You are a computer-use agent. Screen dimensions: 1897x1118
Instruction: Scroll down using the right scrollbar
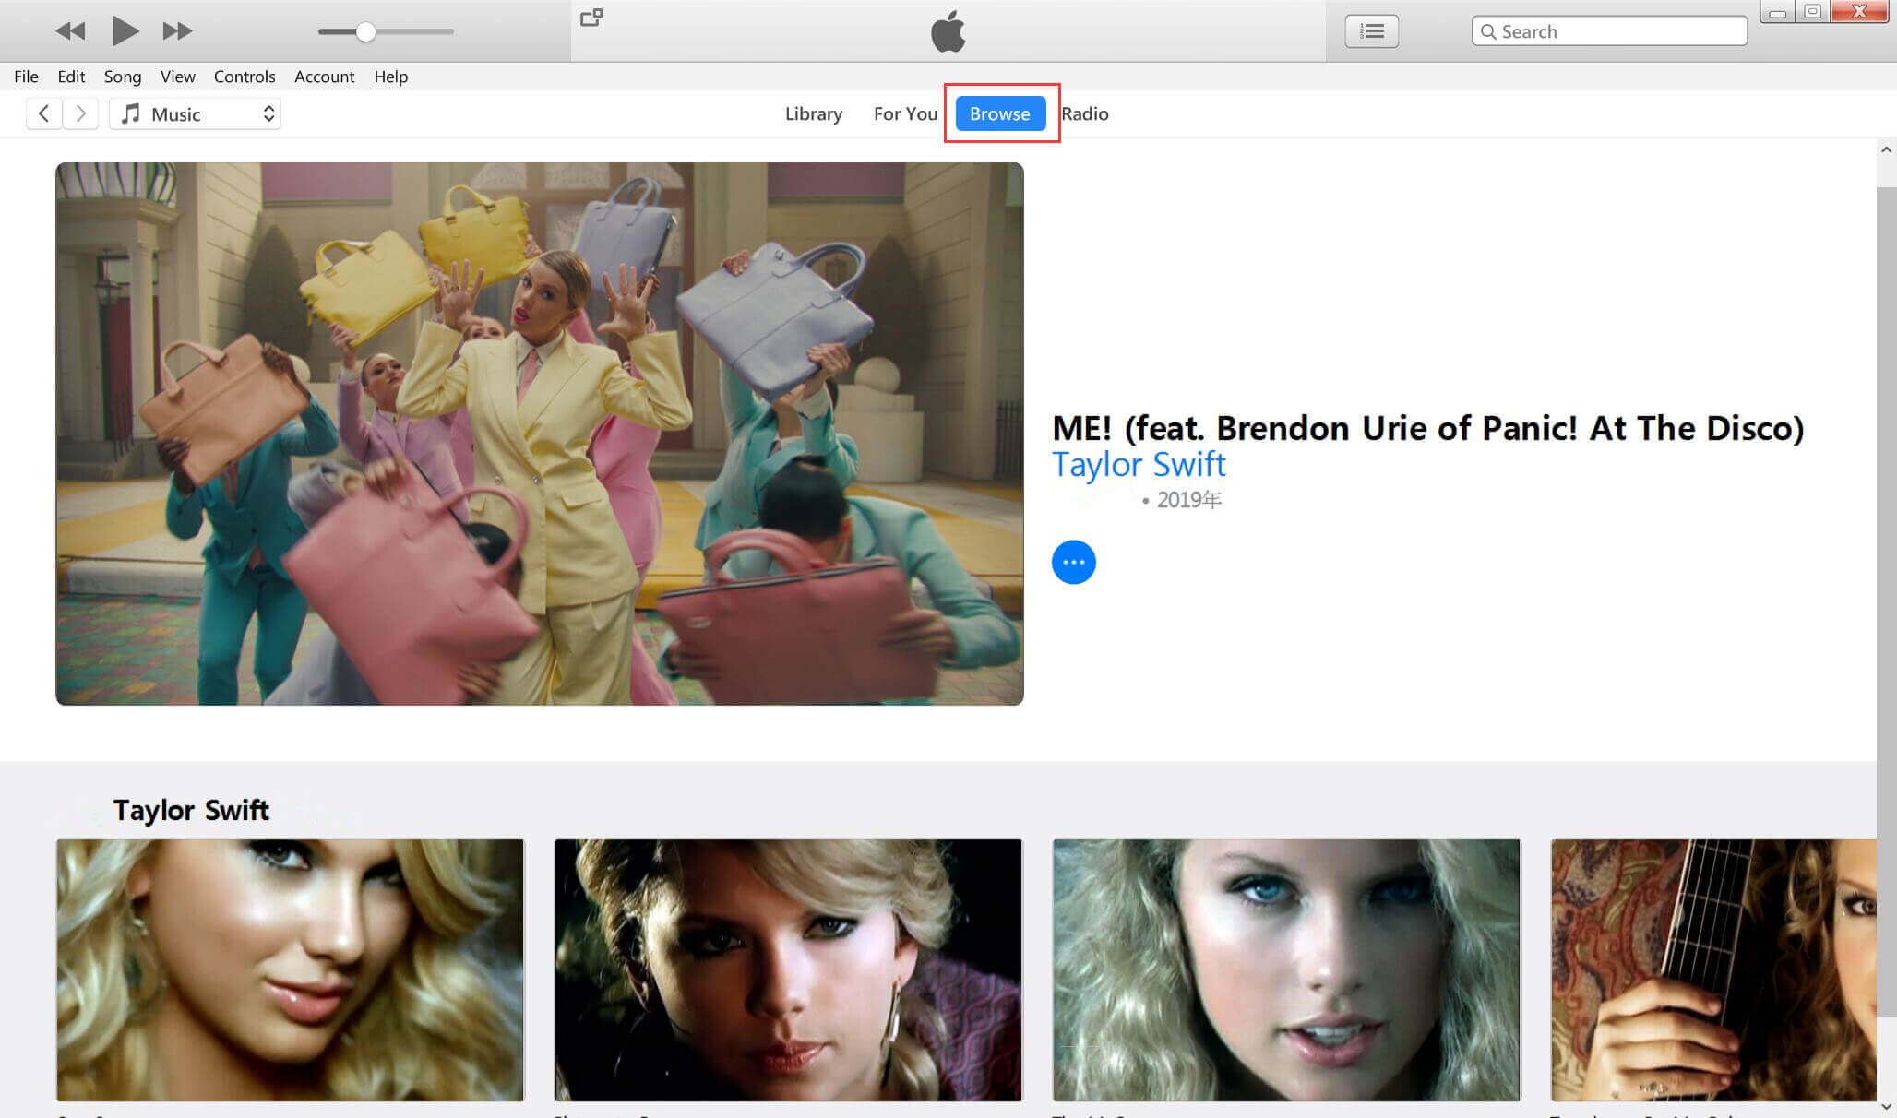1886,1107
